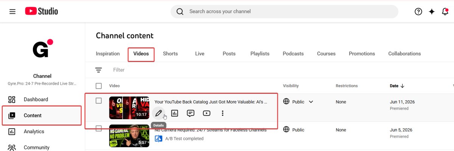Expand visibility dropdown for first video
Viewport: 454px width, 151px height.
pyautogui.click(x=311, y=102)
